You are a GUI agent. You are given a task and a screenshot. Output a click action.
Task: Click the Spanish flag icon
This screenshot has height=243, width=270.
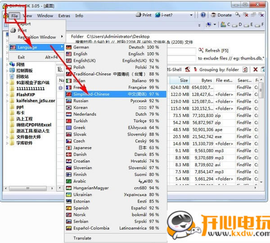tap(69, 208)
